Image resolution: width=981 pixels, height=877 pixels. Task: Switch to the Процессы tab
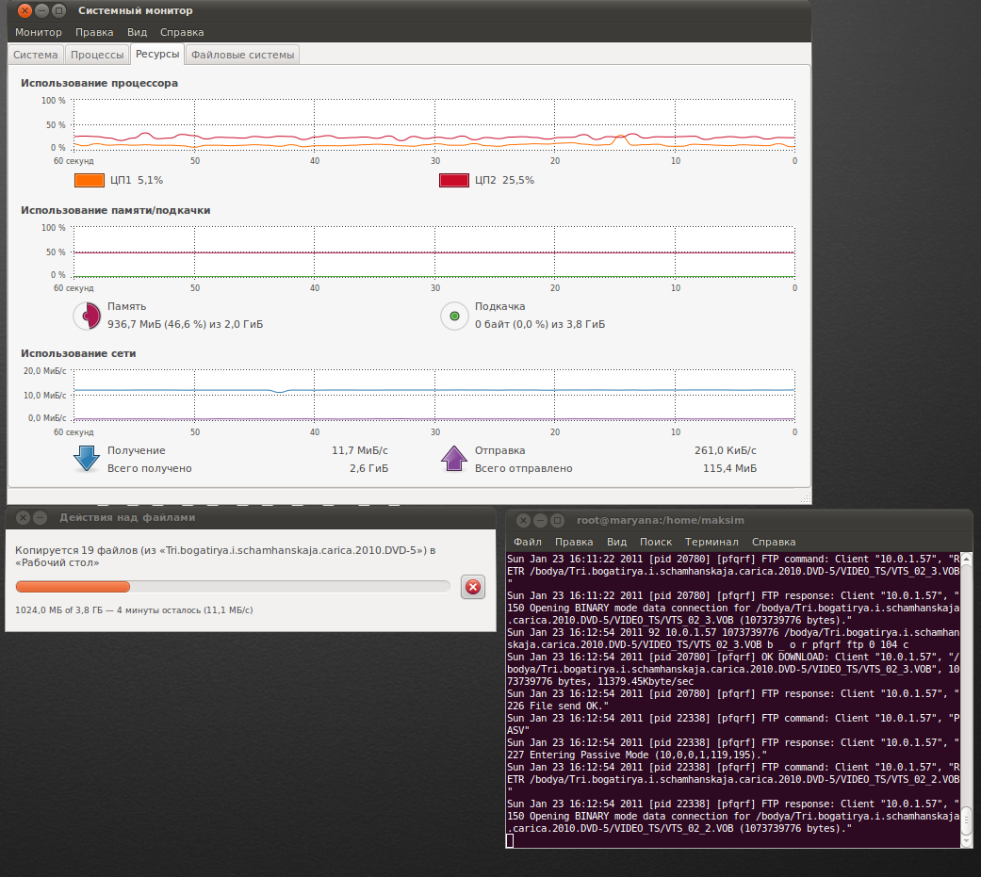[97, 55]
